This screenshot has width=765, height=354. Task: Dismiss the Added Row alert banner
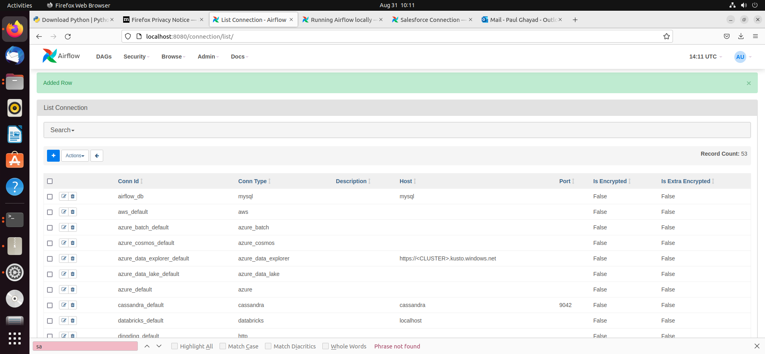pyautogui.click(x=749, y=83)
